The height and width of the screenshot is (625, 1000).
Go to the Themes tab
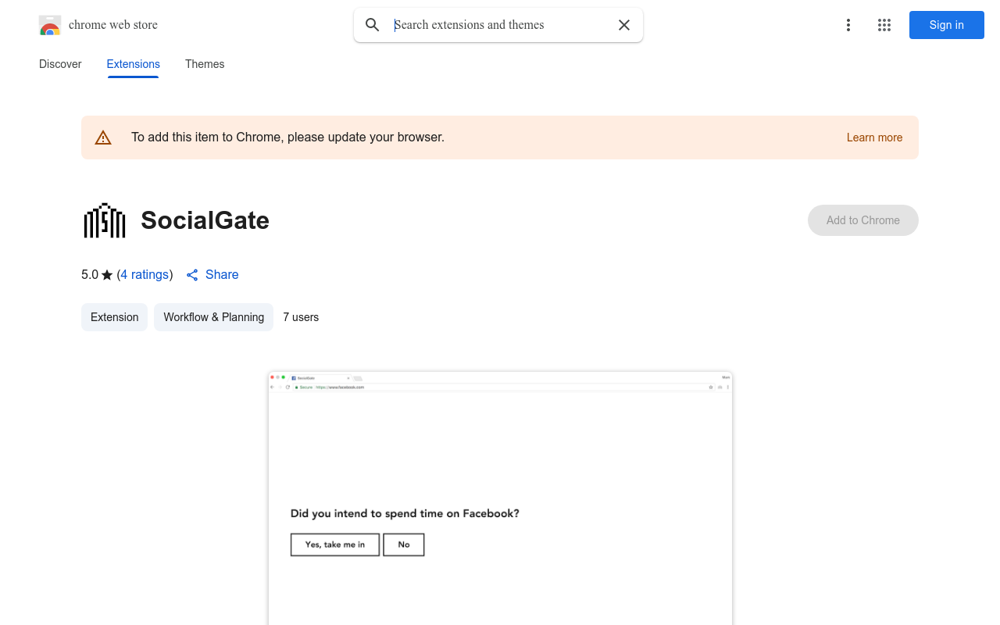[x=205, y=64]
